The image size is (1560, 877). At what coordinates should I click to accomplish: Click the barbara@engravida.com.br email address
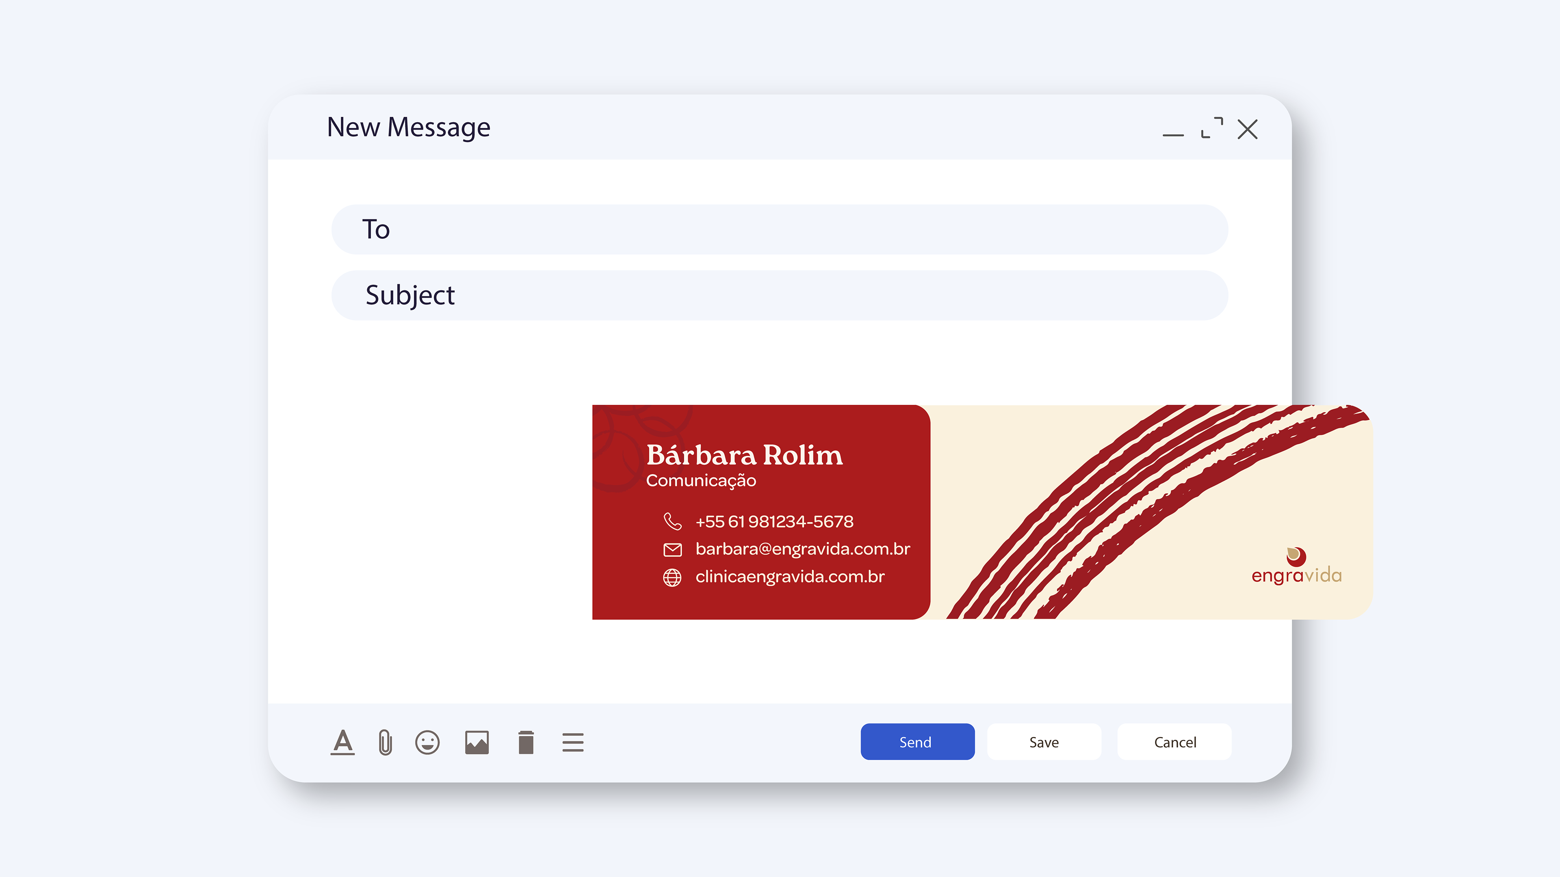[x=802, y=549]
